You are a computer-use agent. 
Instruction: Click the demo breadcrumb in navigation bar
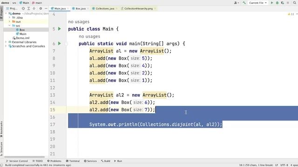click(x=5, y=3)
